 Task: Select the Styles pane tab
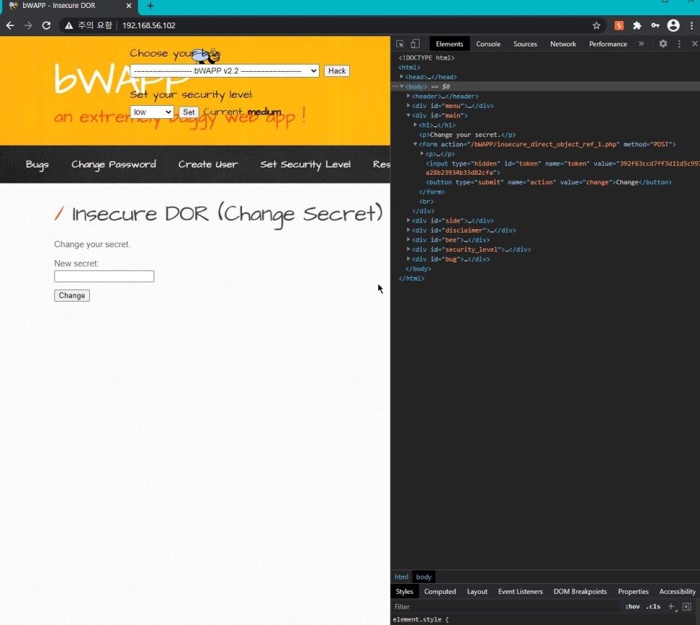404,592
